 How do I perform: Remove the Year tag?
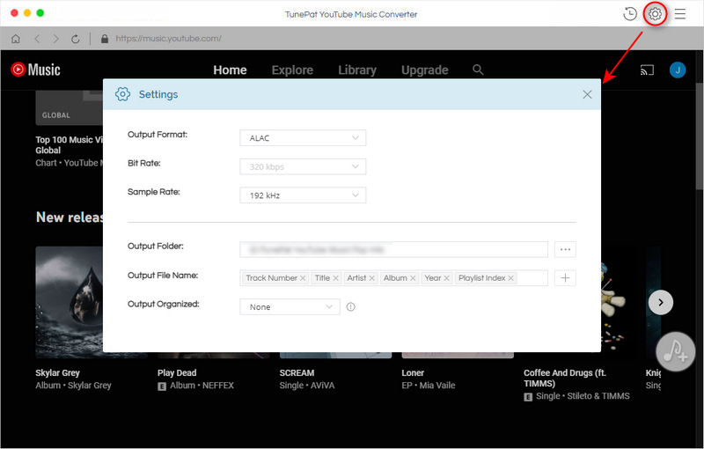[446, 278]
